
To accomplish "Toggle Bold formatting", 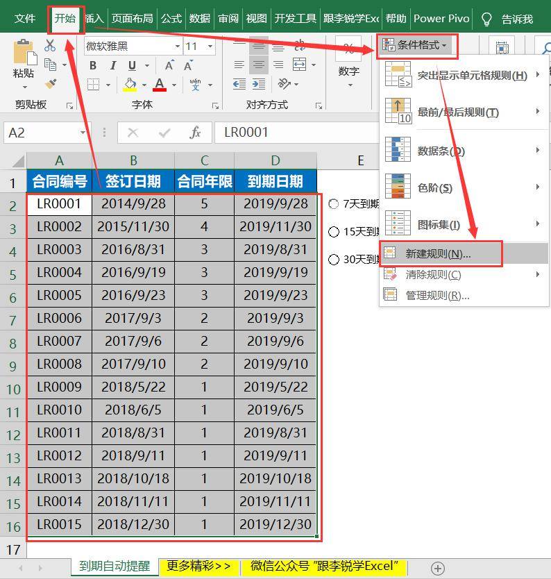I will pos(93,66).
